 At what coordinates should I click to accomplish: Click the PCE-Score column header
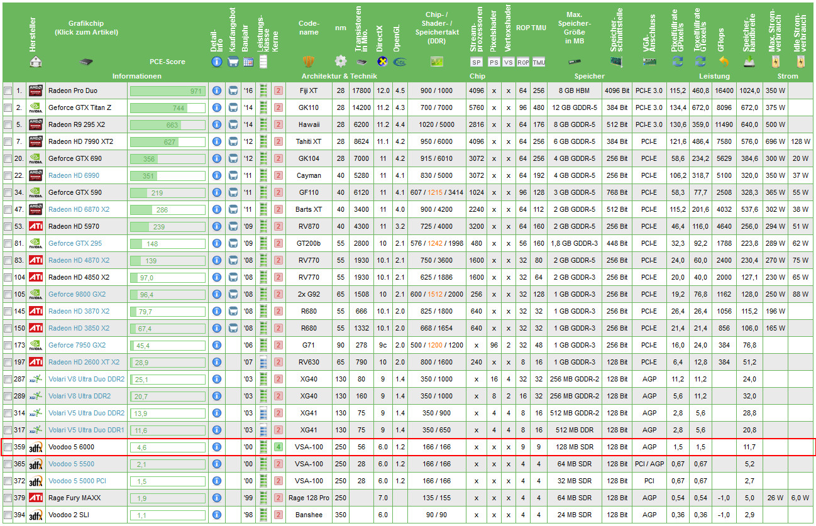[x=167, y=62]
